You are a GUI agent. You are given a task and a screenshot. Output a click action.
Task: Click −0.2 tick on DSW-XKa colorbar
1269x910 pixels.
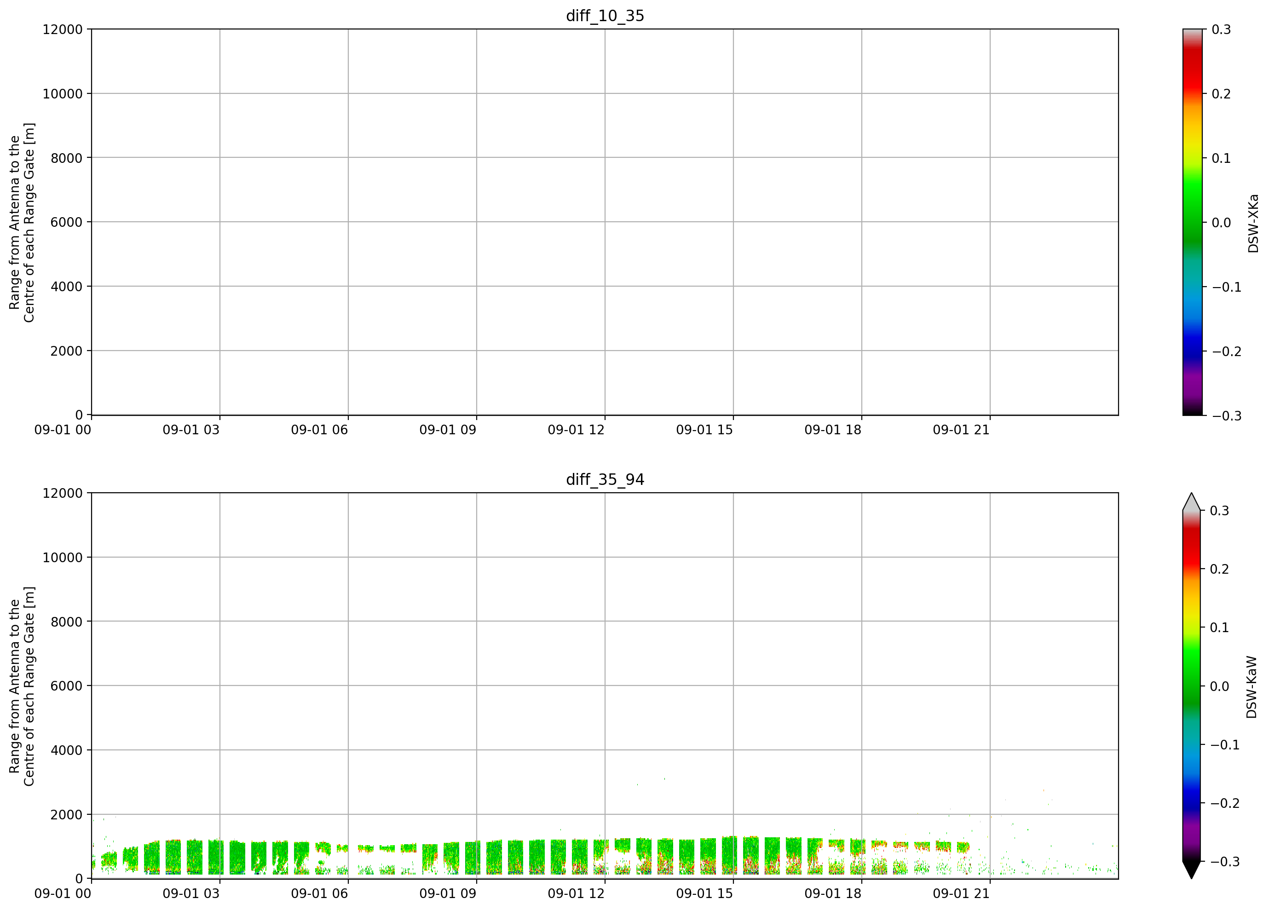coord(1227,351)
